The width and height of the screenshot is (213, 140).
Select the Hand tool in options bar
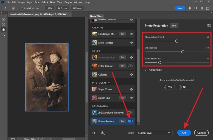13,8
